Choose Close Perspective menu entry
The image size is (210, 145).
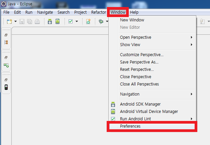[x=152, y=77]
